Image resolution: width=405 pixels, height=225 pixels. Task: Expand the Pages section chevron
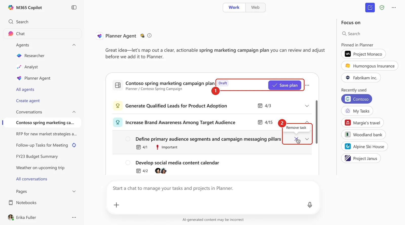coord(74,191)
